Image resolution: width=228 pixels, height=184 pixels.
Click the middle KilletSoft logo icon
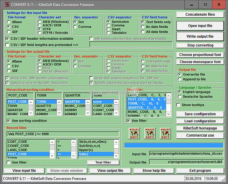(x=150, y=133)
